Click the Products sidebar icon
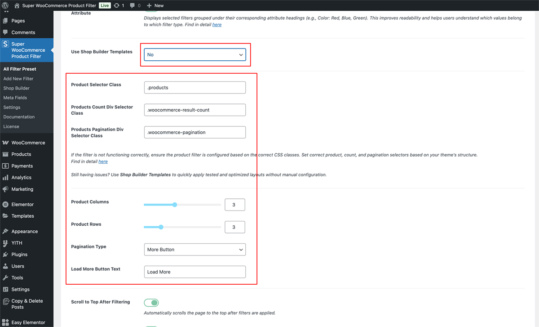Screen dimensions: 539x327 click(5, 154)
